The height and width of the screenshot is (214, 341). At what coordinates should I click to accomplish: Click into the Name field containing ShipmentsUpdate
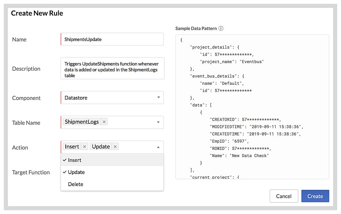(x=112, y=39)
